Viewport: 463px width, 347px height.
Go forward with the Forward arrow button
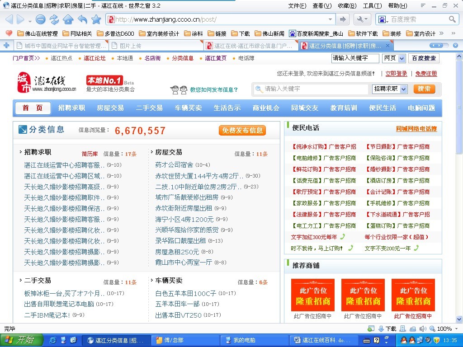coord(20,19)
